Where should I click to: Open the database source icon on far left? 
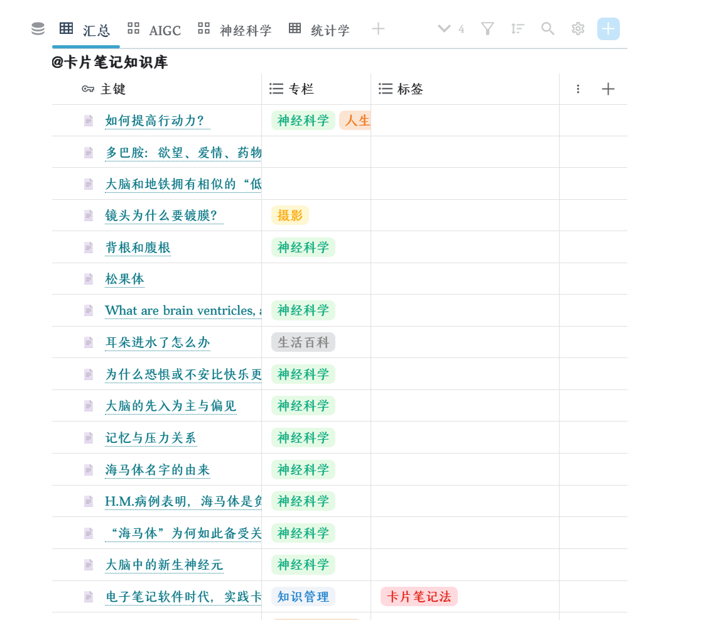(x=37, y=28)
